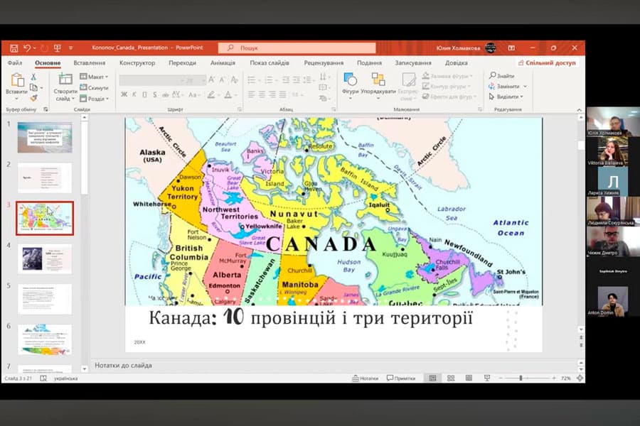The height and width of the screenshot is (426, 640).
Task: Toggle text Shadow (S) formatting
Action: click(x=155, y=94)
